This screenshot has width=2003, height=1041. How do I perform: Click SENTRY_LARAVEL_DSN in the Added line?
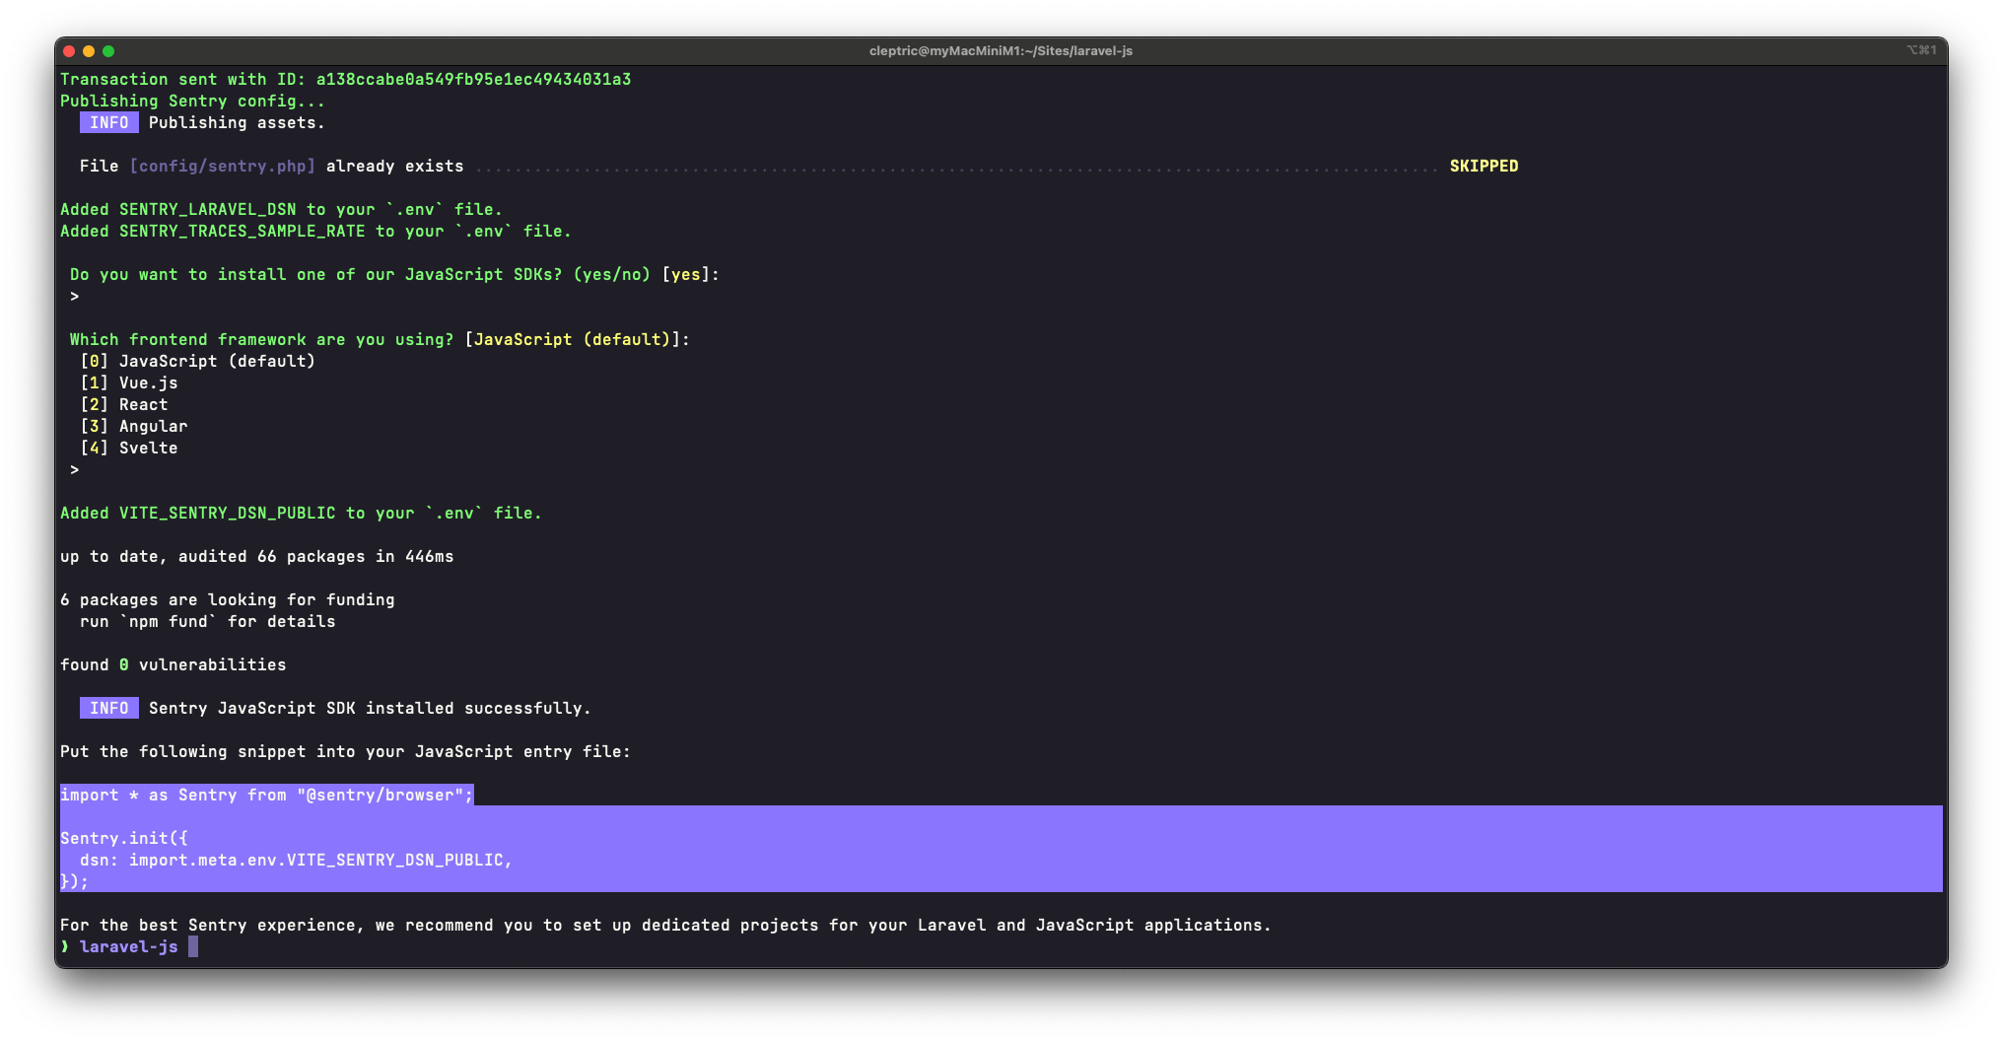pos(208,210)
